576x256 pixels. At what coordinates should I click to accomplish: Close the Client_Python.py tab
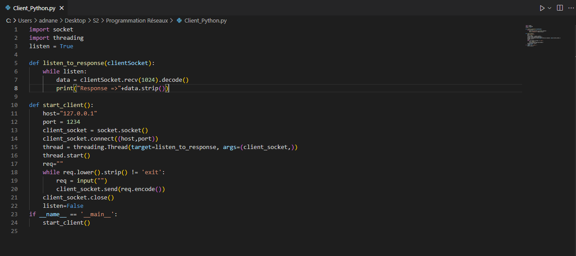(61, 8)
